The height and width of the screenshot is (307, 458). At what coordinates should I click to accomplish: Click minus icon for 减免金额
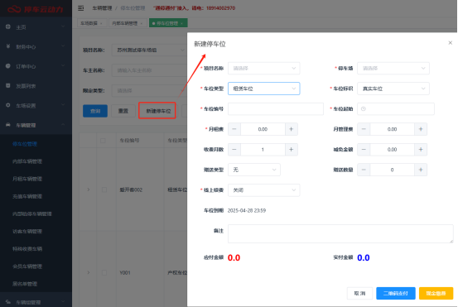pyautogui.click(x=364, y=150)
